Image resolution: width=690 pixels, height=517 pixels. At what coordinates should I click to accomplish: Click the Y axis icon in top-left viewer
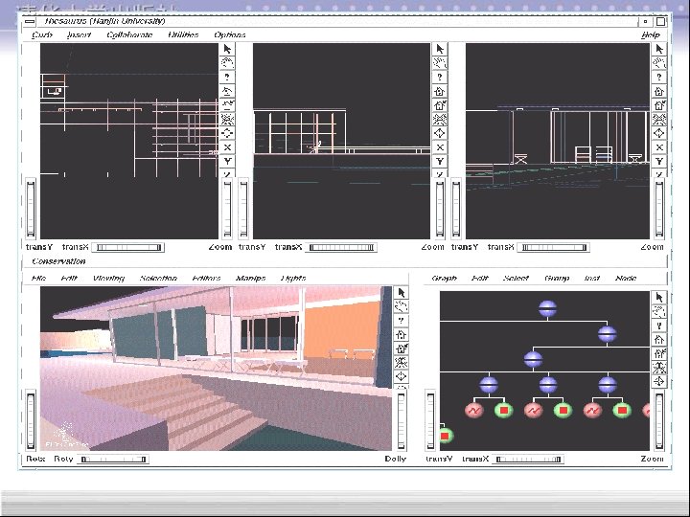click(x=227, y=162)
